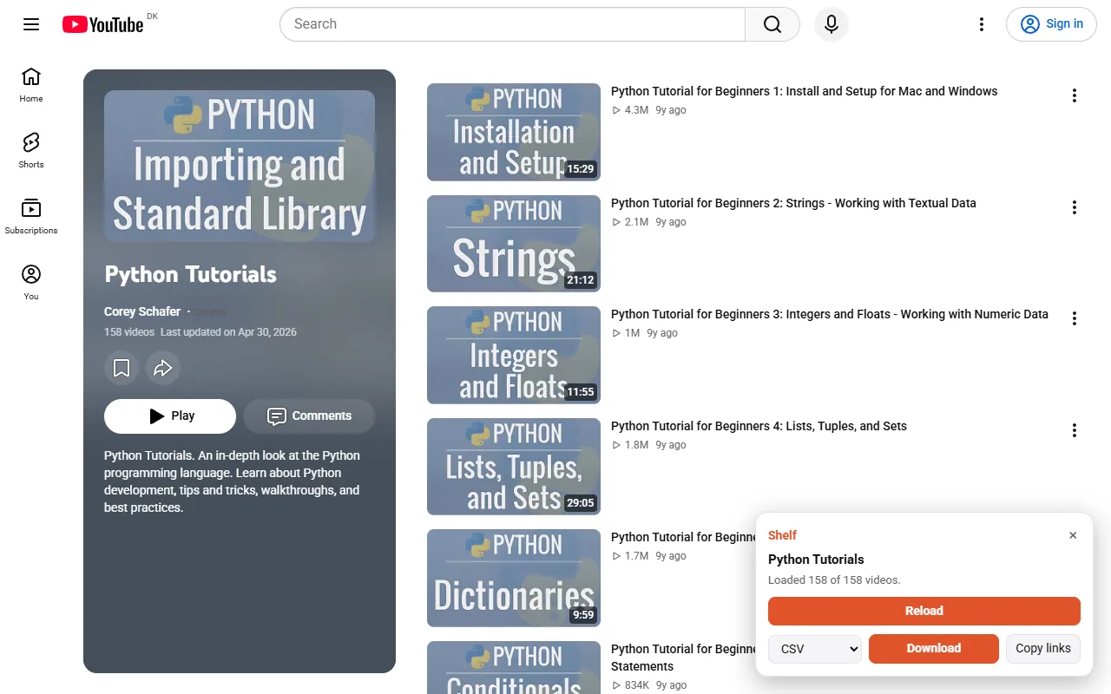Open options menu for Integers and Floats video
Viewport: 1111px width, 694px height.
1075,318
